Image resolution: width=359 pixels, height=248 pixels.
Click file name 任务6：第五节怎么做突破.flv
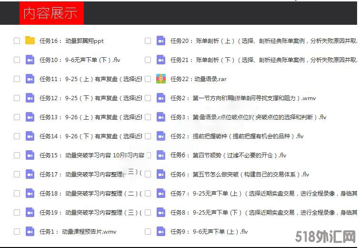(239, 174)
